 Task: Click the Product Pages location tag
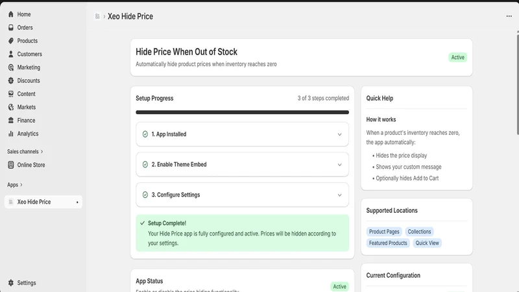[384, 232]
